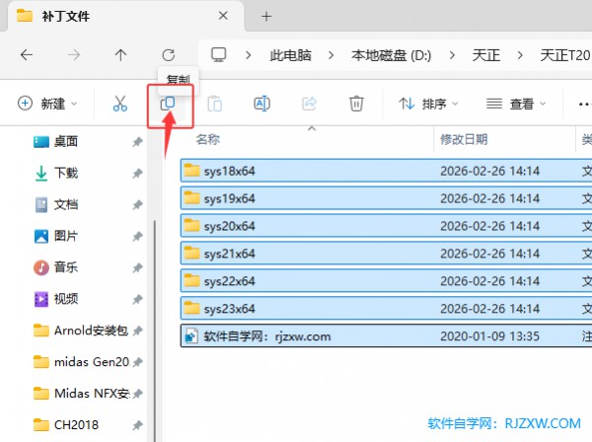
Task: Click 本地磁盘 (D:) in the address bar
Action: [x=391, y=55]
